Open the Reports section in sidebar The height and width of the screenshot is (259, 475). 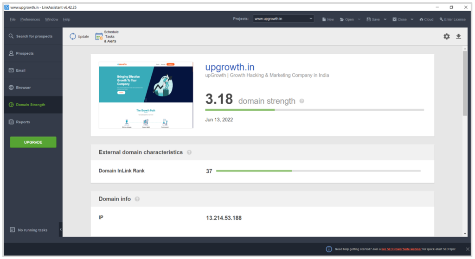click(x=33, y=122)
